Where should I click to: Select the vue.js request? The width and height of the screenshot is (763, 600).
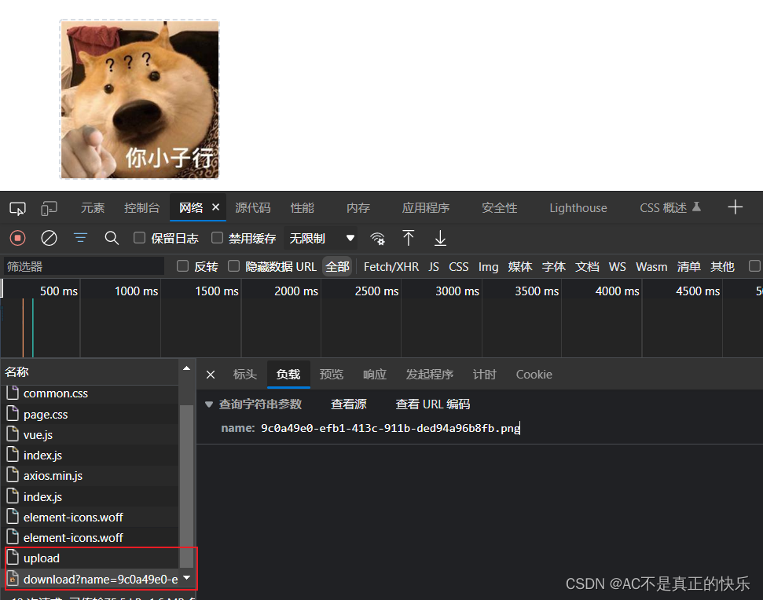click(x=91, y=434)
